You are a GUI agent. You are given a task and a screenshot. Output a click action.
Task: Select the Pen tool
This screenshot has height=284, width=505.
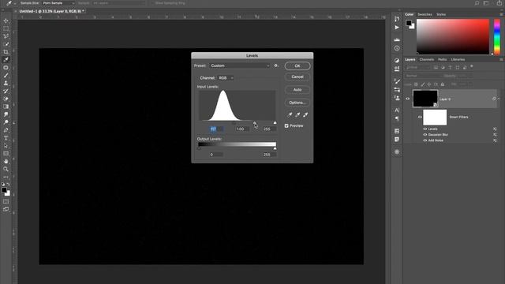tap(6, 130)
